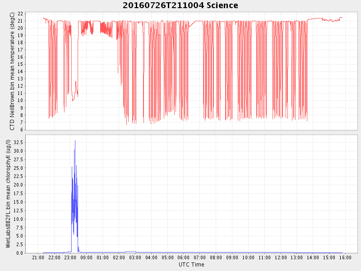Click the WetLabsBB2FL chlorophyll axis label
Image resolution: width=361 pixels, height=271 pixels.
point(8,194)
